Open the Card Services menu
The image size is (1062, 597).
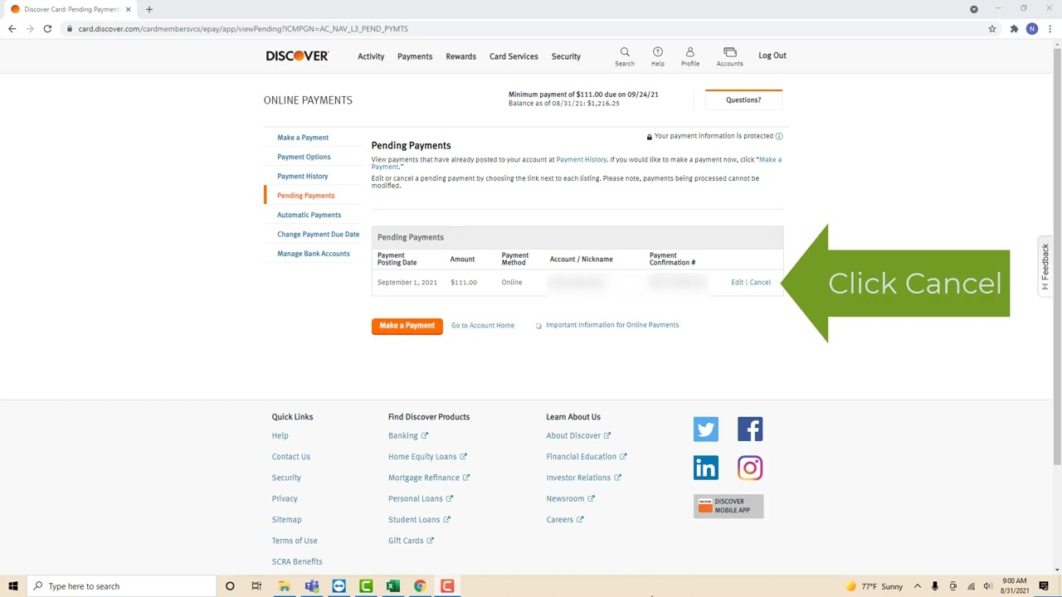tap(514, 56)
